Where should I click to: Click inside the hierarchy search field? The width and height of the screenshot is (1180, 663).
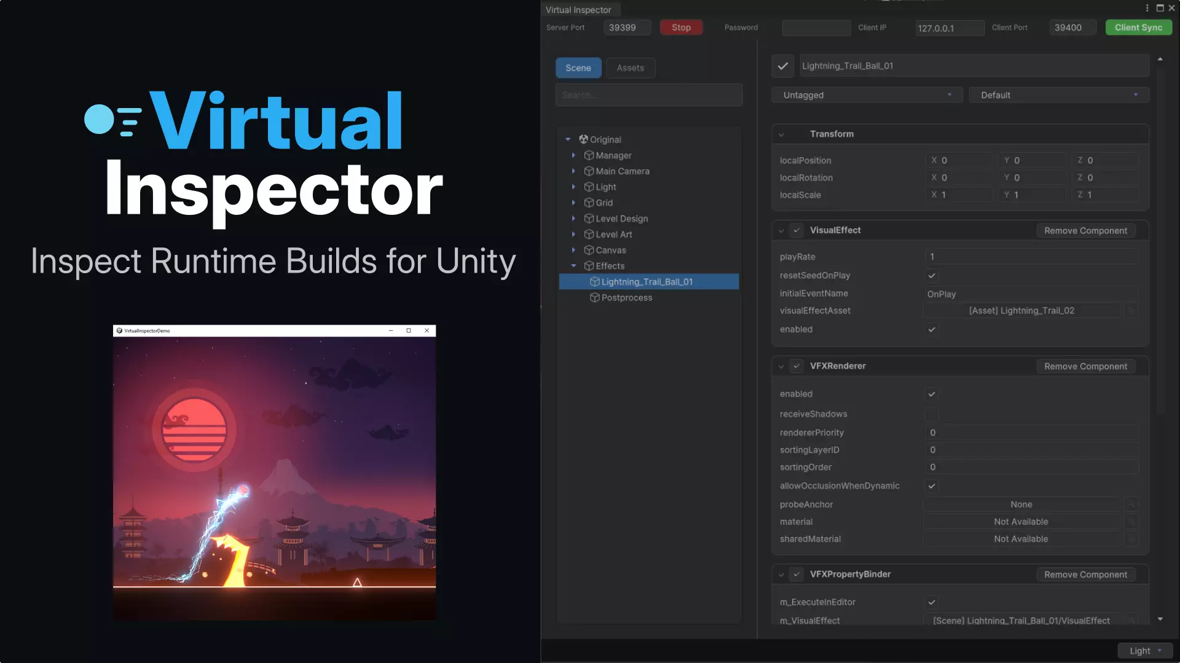pyautogui.click(x=649, y=95)
